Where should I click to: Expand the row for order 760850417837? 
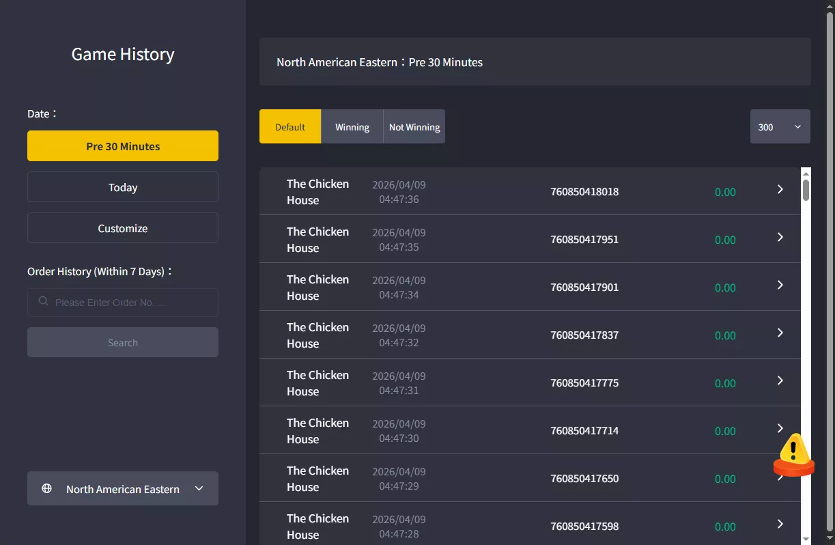(780, 333)
